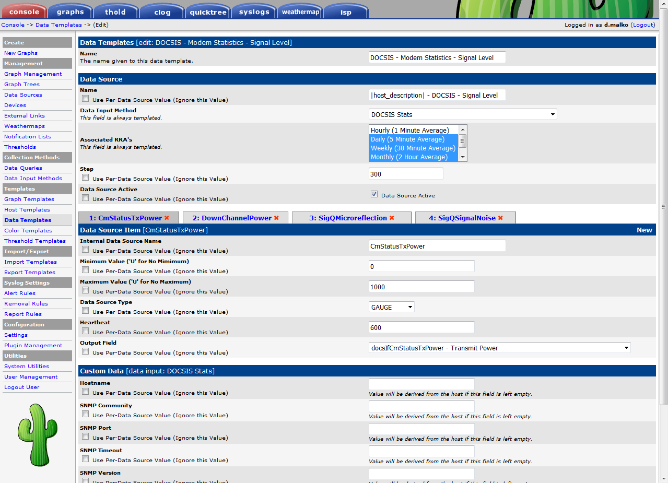Delete the CmStatusTxPower item via red X

[167, 218]
